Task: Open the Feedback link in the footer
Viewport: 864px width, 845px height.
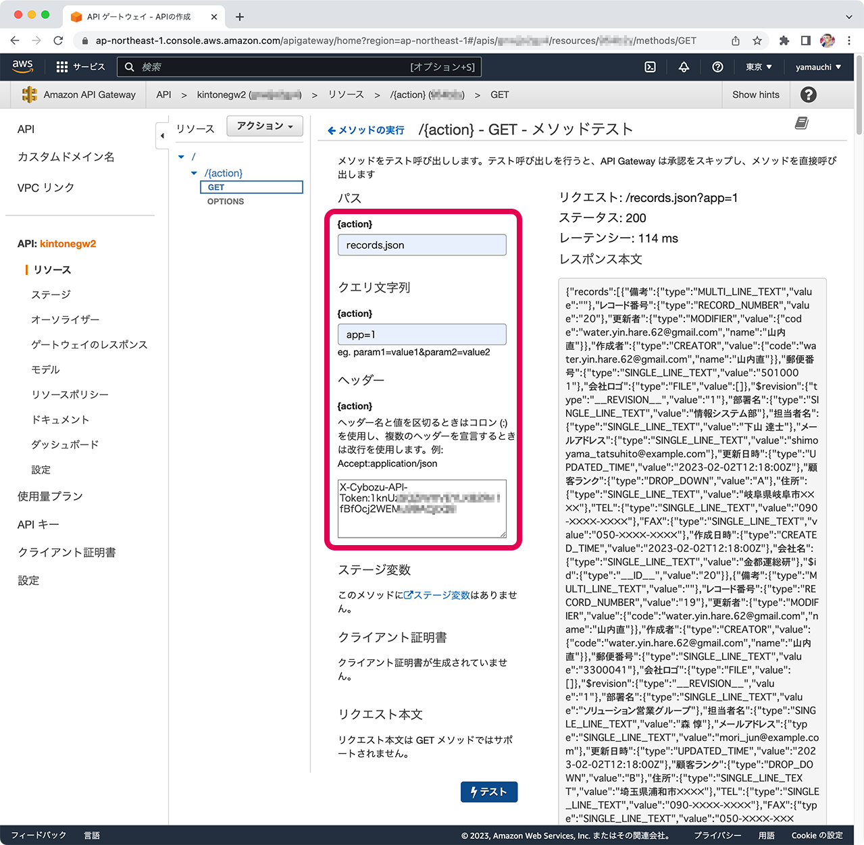Action: click(39, 836)
